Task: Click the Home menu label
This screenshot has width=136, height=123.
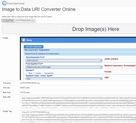Action: pyautogui.click(x=29, y=40)
